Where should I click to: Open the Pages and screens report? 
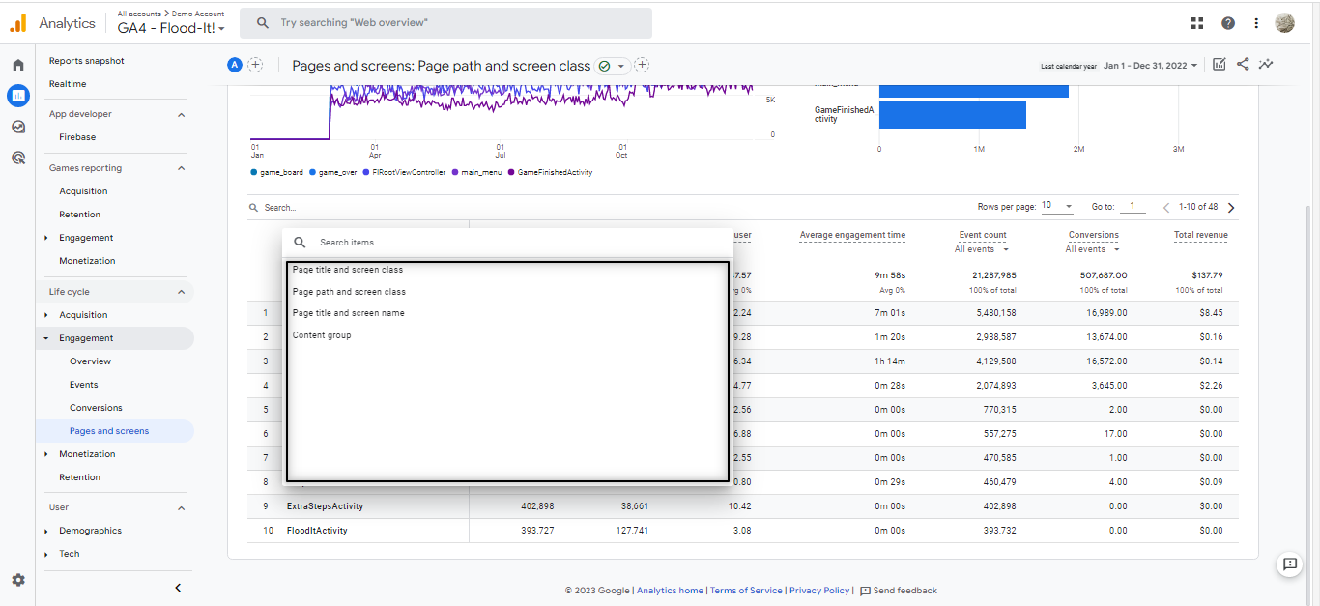coord(109,431)
